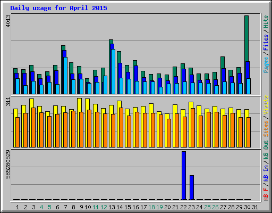Click day label 25 on the x-axis

click(207, 207)
